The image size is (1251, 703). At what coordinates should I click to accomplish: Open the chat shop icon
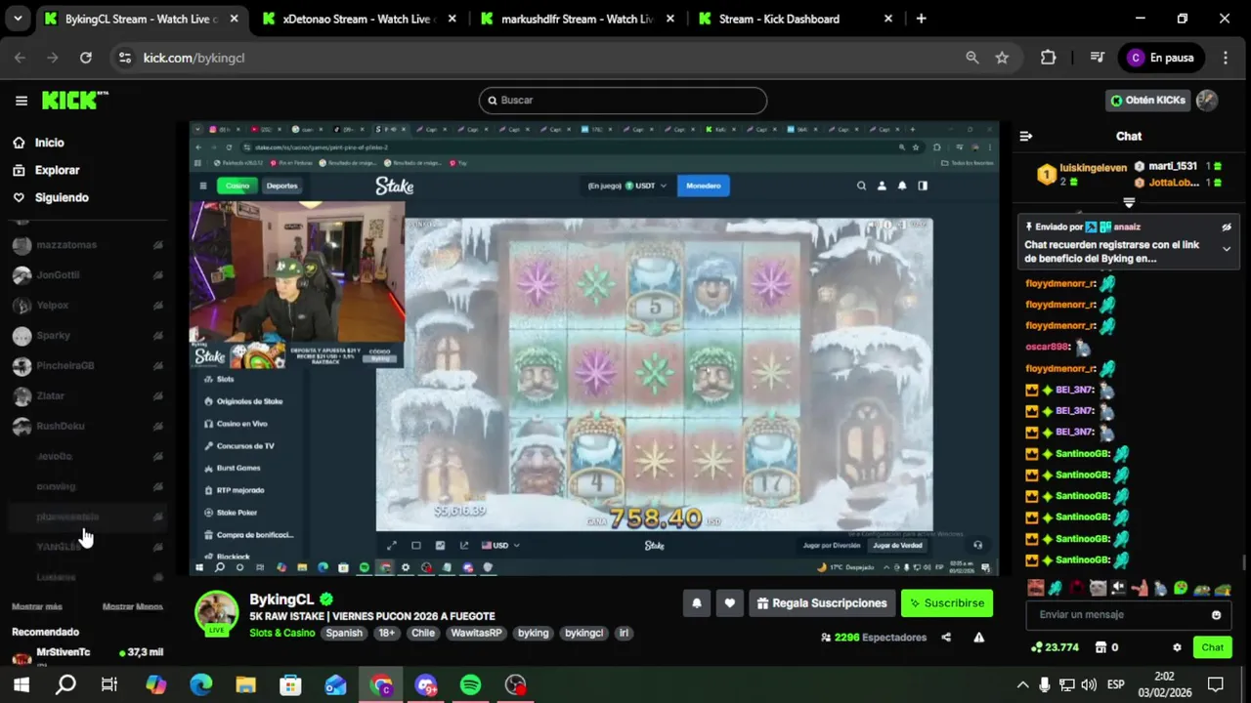coord(1100,647)
